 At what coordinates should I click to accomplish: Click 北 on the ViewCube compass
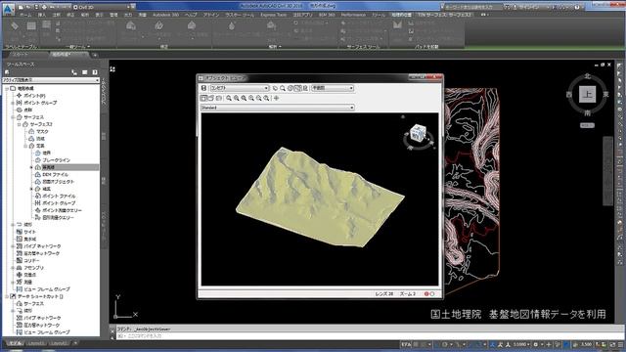[587, 76]
